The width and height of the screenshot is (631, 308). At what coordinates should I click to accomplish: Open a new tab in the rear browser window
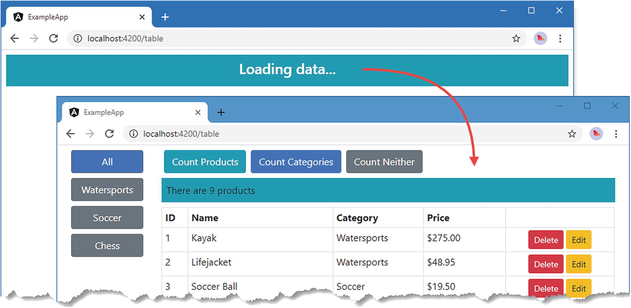(x=165, y=17)
